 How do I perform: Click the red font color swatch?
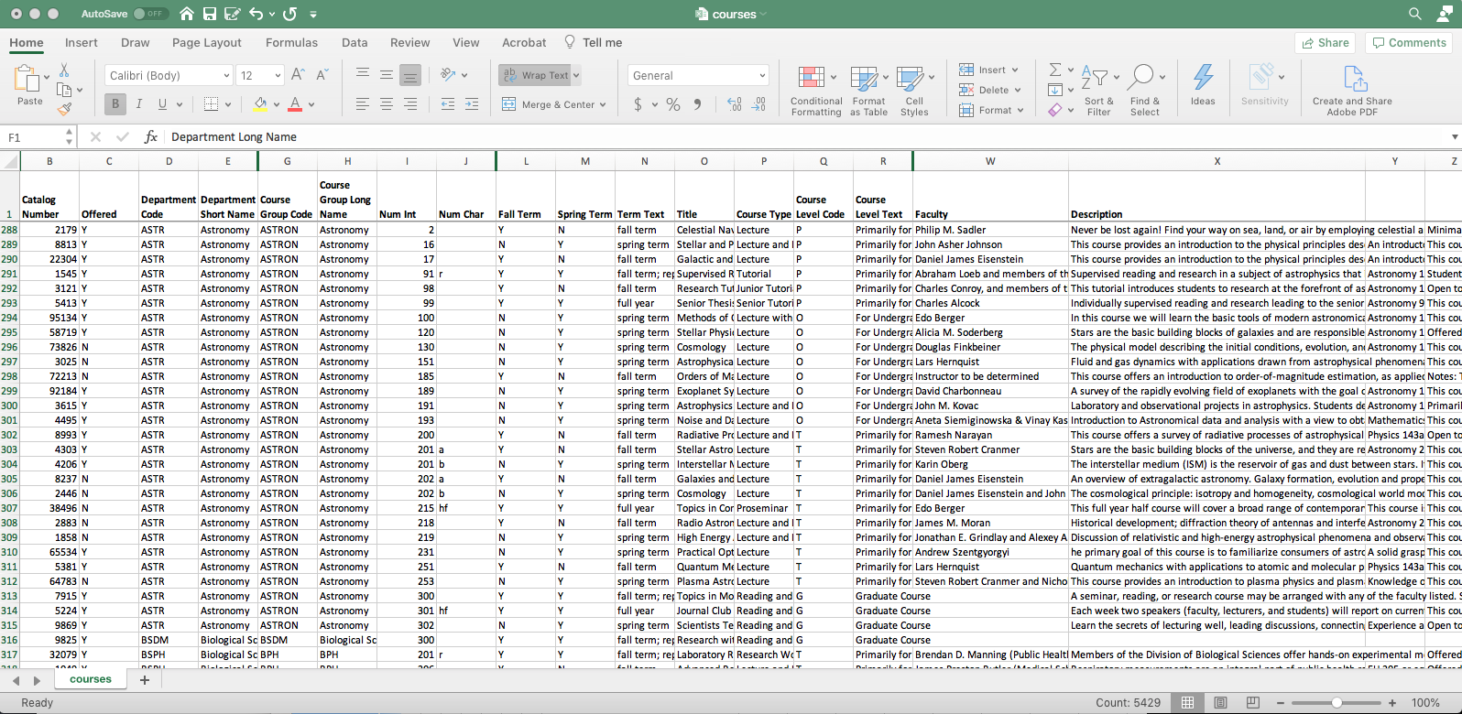pos(295,104)
